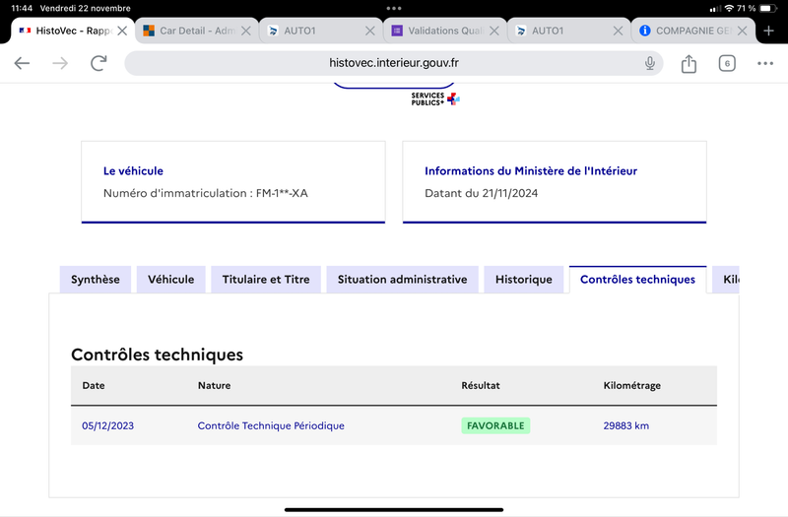
Task: Click the Services Publics+ logo
Action: 435,99
